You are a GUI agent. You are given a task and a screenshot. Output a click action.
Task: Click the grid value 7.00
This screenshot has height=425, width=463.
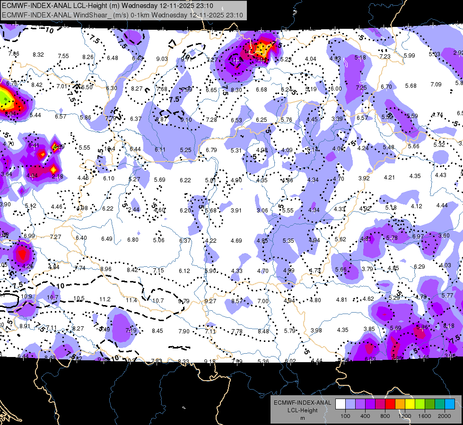pos(263,301)
